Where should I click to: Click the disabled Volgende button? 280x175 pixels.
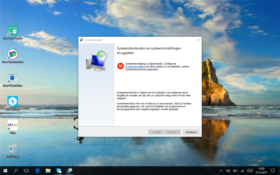173,132
